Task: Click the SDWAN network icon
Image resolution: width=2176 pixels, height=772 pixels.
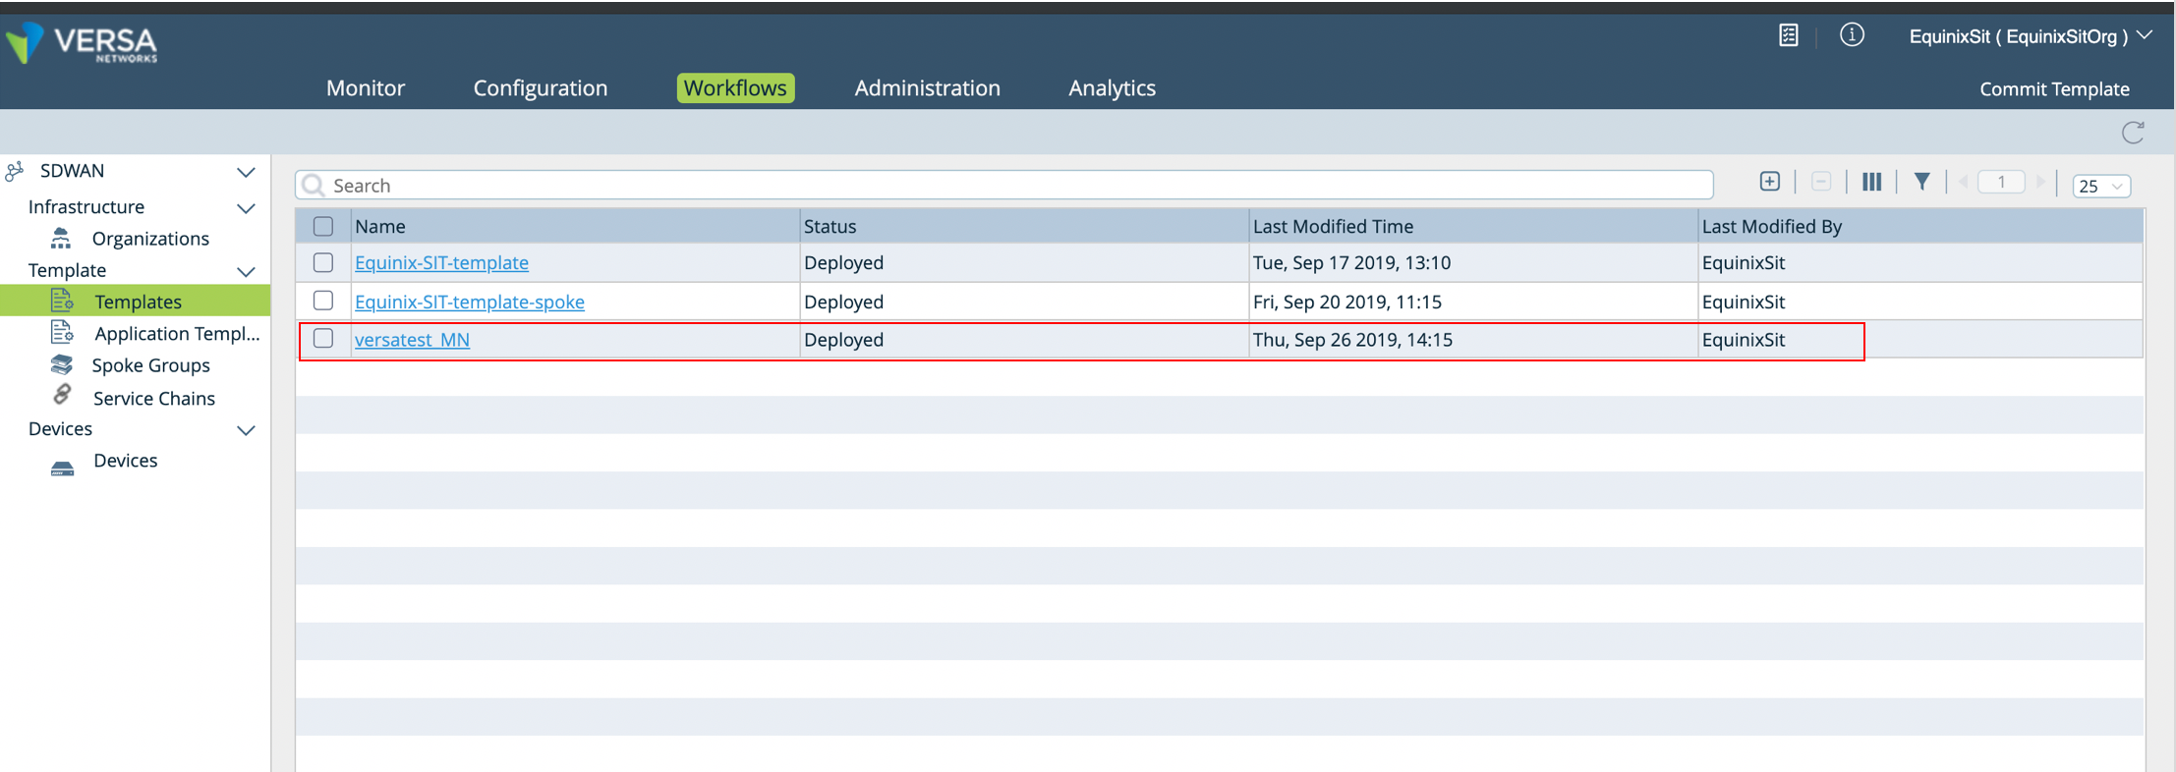Action: tap(15, 172)
